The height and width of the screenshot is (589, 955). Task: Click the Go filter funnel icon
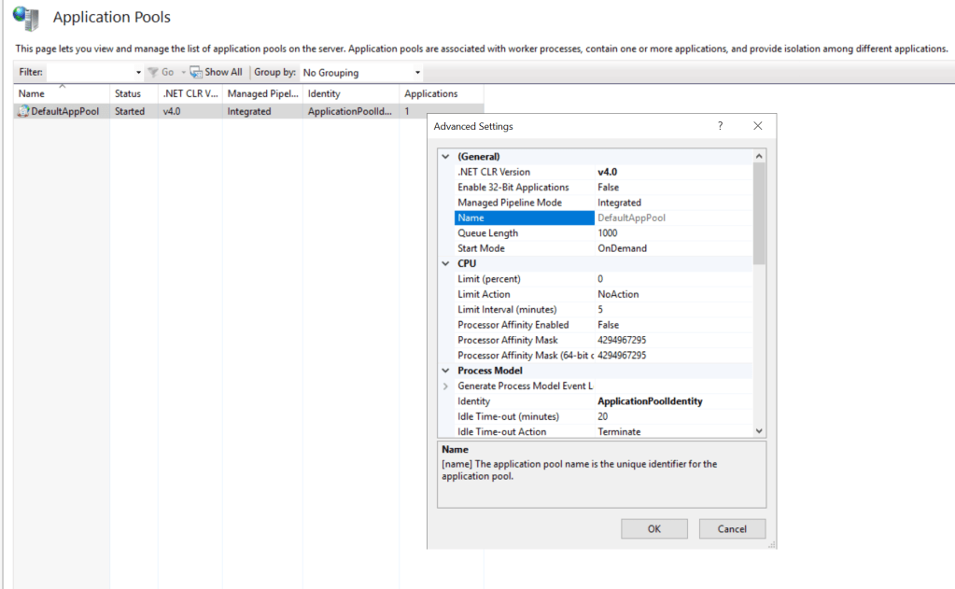[x=152, y=72]
